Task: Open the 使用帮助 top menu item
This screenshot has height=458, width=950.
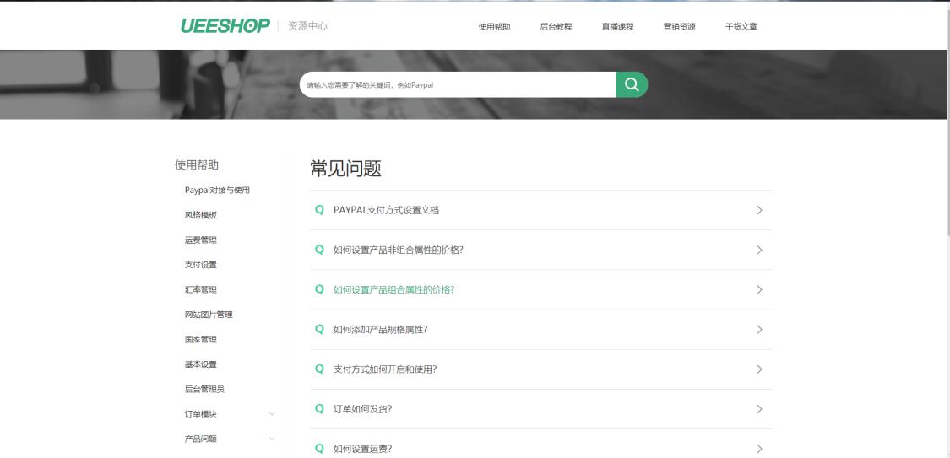Action: tap(494, 27)
